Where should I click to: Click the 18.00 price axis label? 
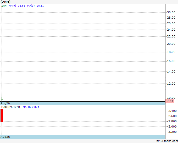[171, 52]
